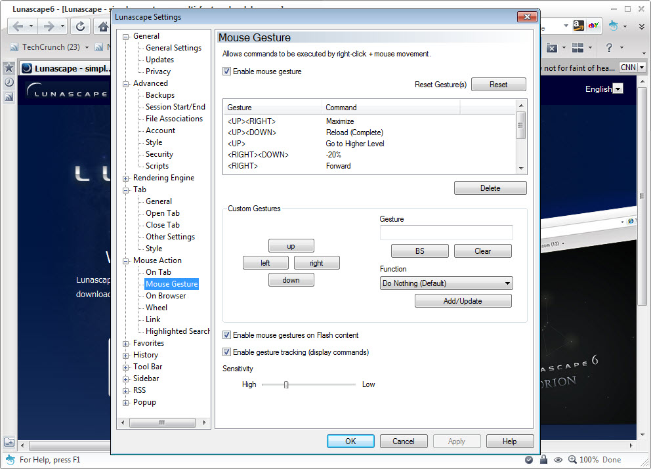The width and height of the screenshot is (651, 469).
Task: Open the Function dropdown showing Do Nothing (Default)
Action: coord(446,283)
